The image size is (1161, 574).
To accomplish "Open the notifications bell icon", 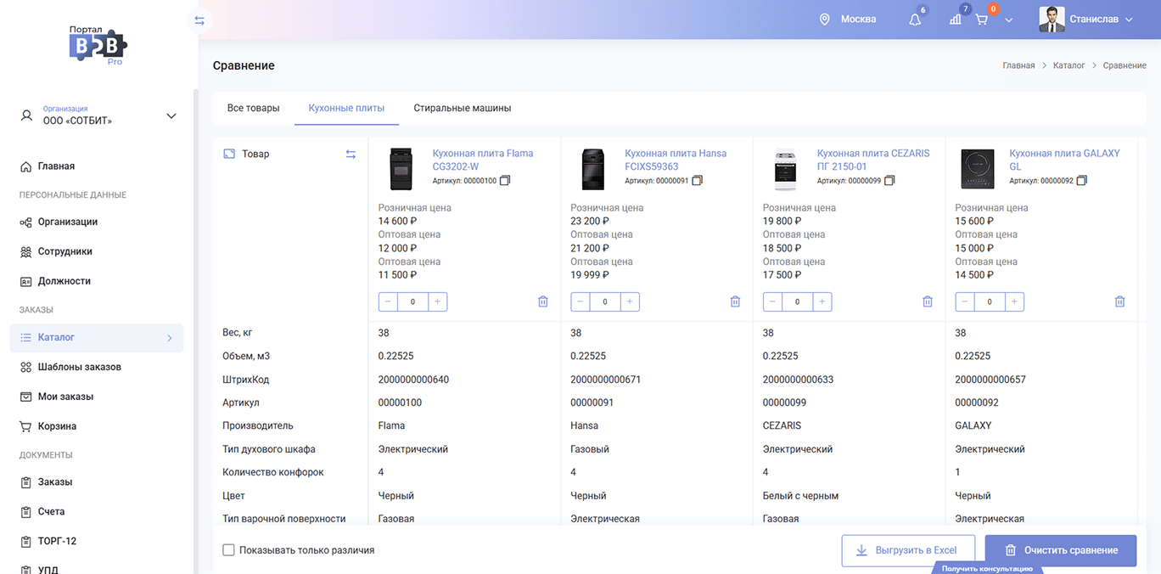I will pos(914,20).
